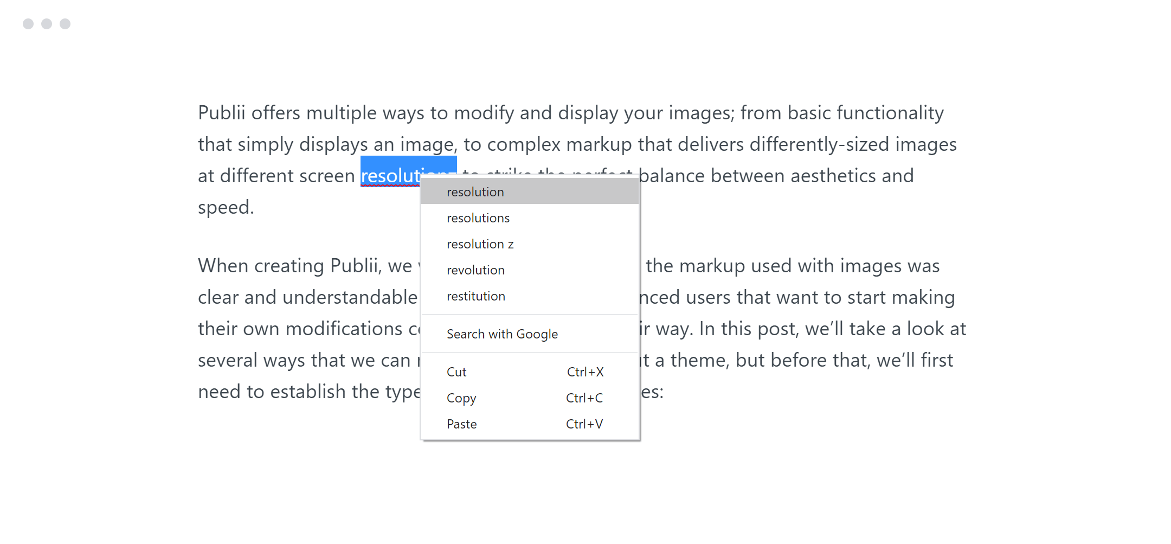Click the middle grey window control dot
Screen dimensions: 1171x544
point(46,23)
